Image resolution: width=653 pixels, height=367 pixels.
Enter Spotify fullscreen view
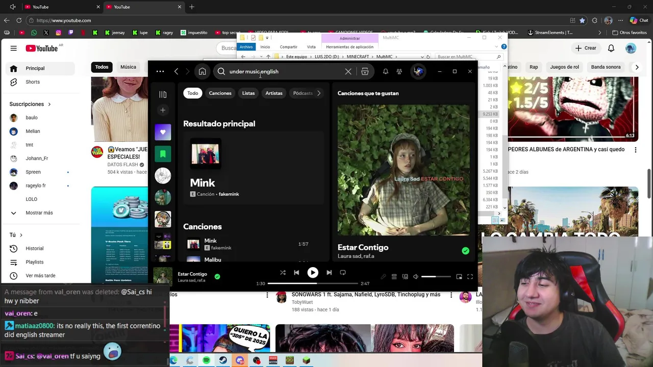pos(470,277)
